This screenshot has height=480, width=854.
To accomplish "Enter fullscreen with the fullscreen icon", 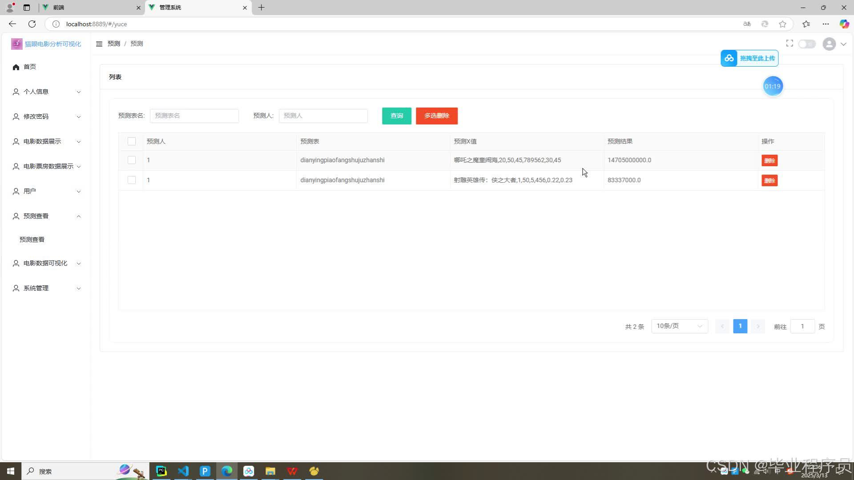I will tap(790, 44).
